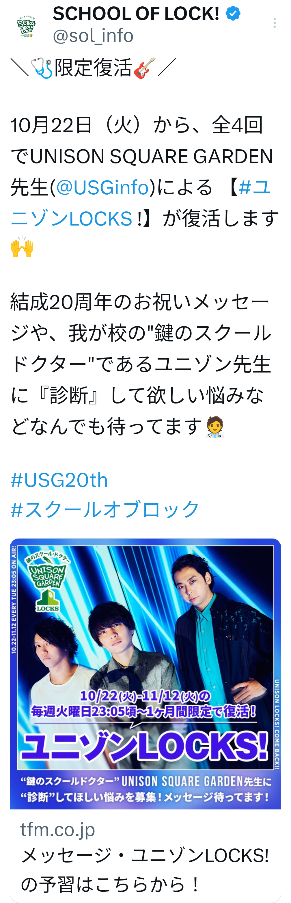Open the SCHOOL OF LOCK! profile avatar
Viewport: 291px width, 903px height.
[26, 26]
